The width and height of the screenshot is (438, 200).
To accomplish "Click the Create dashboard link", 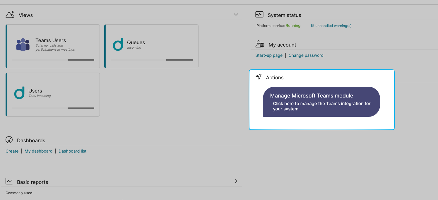I will 12,151.
